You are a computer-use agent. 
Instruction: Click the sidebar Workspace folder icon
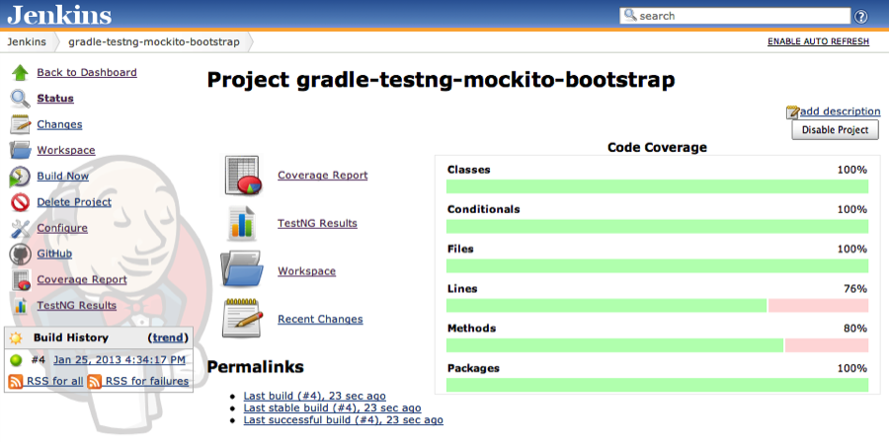pos(20,151)
